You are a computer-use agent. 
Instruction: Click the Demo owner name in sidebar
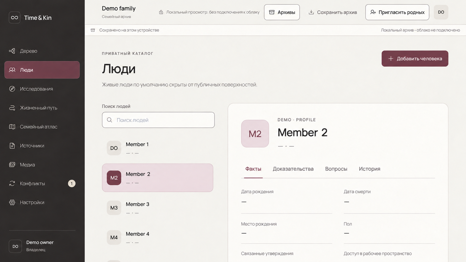40,243
